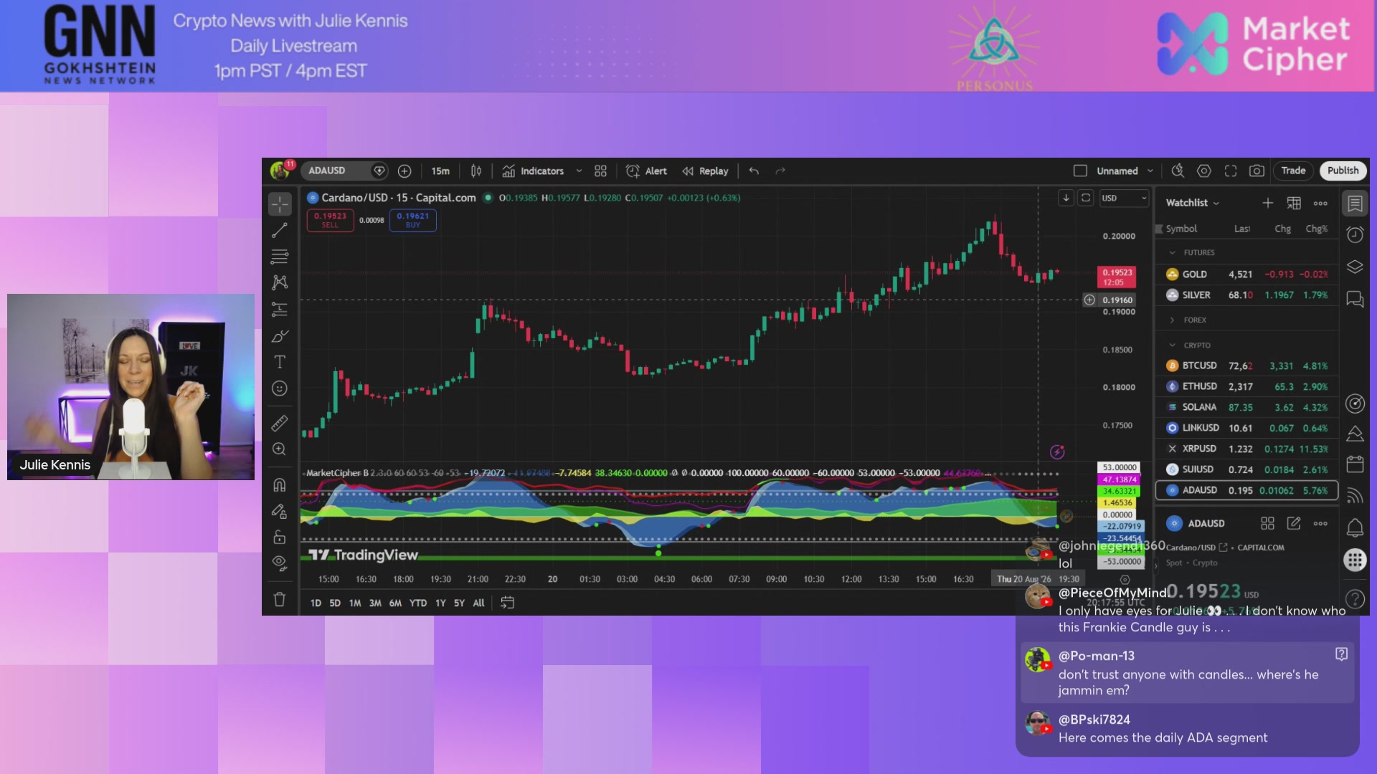
Task: Select the All date range
Action: [478, 603]
